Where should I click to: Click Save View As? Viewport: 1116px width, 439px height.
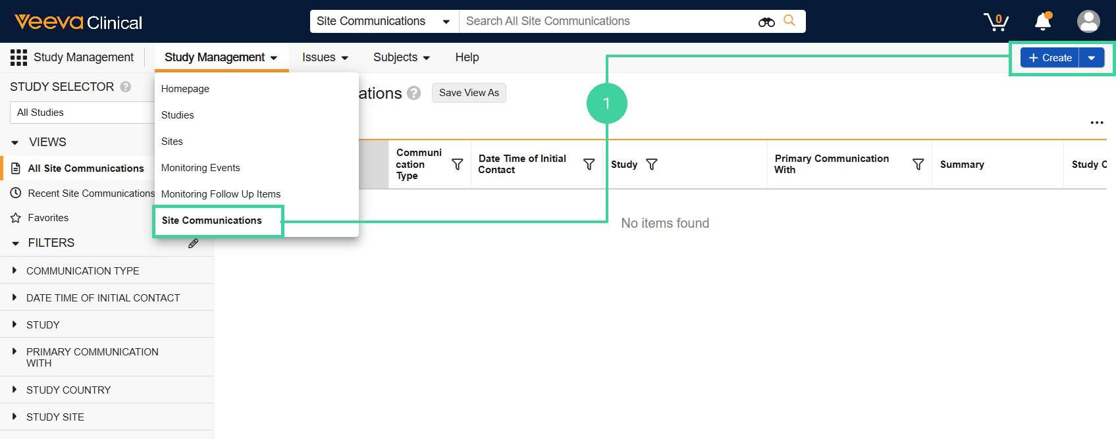[x=469, y=93]
